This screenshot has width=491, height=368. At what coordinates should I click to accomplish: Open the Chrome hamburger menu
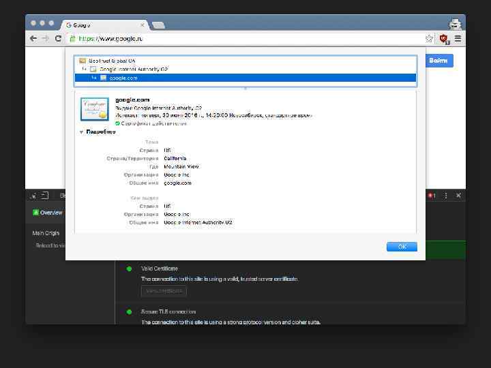coord(458,38)
